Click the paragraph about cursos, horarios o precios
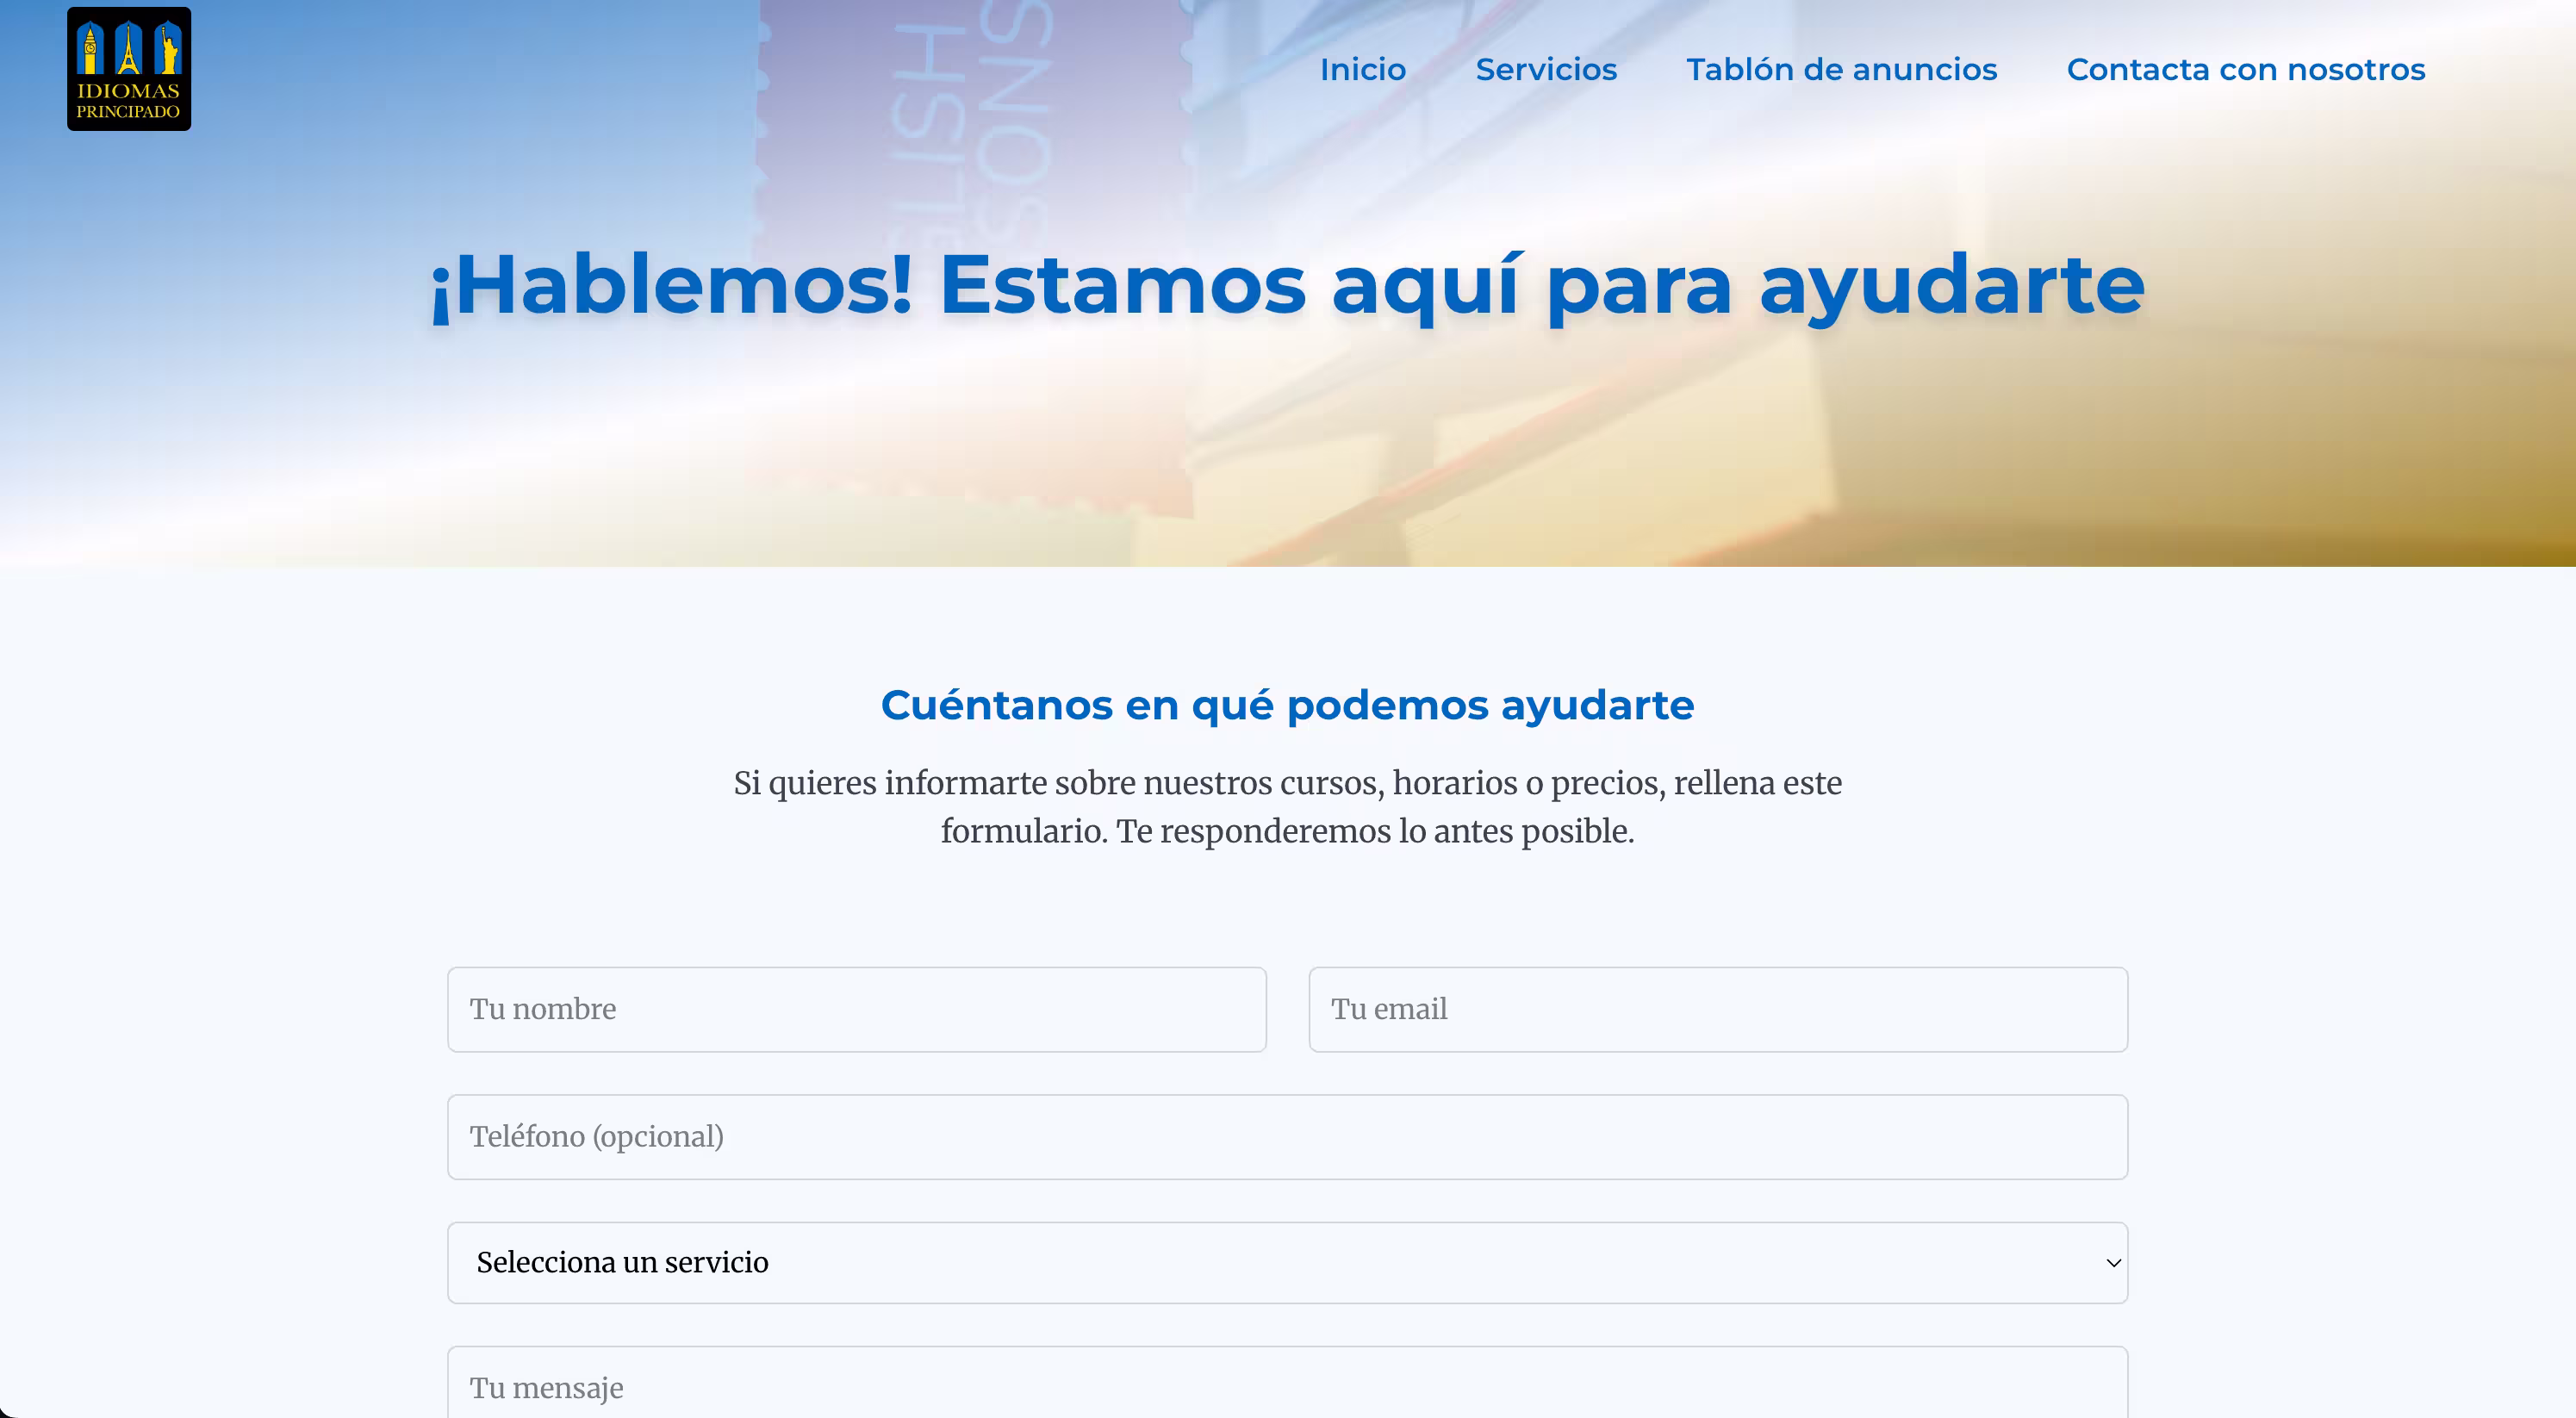Viewport: 2576px width, 1418px height. tap(1287, 806)
